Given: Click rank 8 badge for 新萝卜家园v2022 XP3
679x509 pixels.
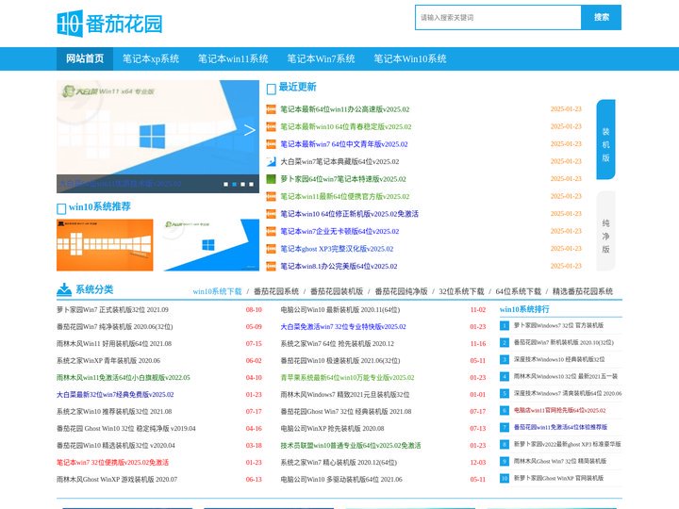Looking at the screenshot, I should tap(505, 445).
